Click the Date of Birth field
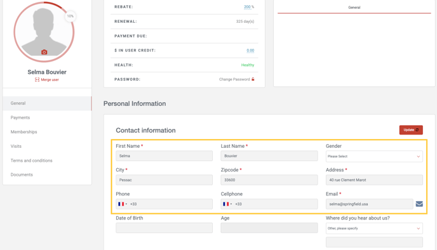Viewport: 437px width, 250px height. pyautogui.click(x=164, y=228)
